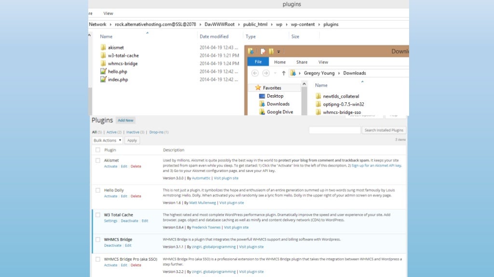Open View tab in Downloads window
Screen dimensions: 494x277
tap(323, 62)
